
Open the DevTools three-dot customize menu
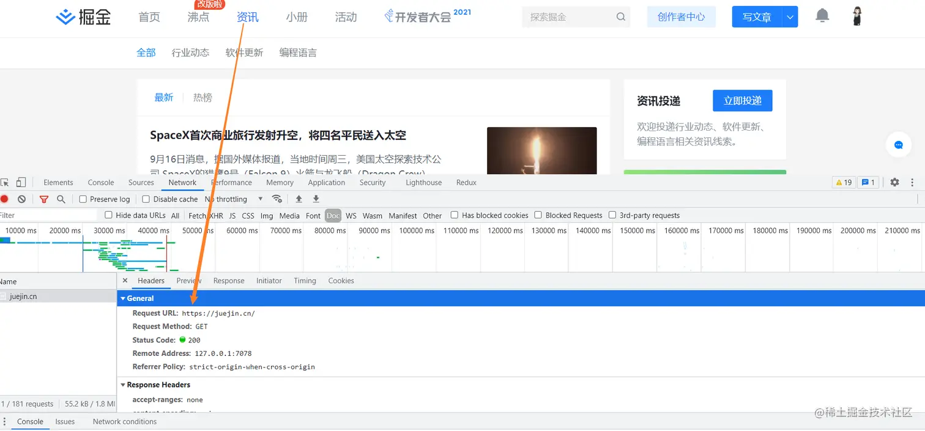pos(913,183)
